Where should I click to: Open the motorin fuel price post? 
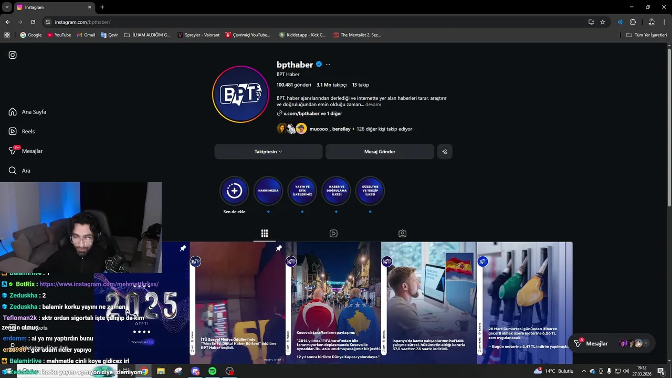(525, 303)
